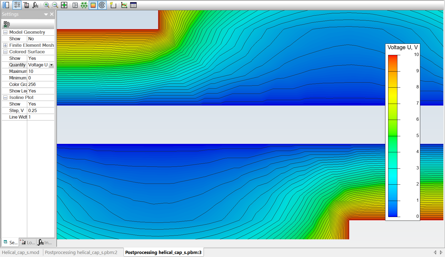This screenshot has width=445, height=257.
Task: Zoom in on the field plot
Action: 46,5
